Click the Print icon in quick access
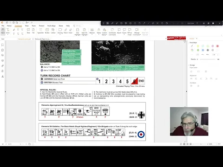The width and height of the screenshot is (223, 167). [x=13, y=22]
